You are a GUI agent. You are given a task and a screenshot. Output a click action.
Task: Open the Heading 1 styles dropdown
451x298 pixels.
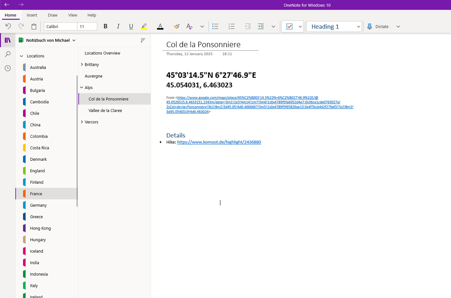click(x=334, y=26)
